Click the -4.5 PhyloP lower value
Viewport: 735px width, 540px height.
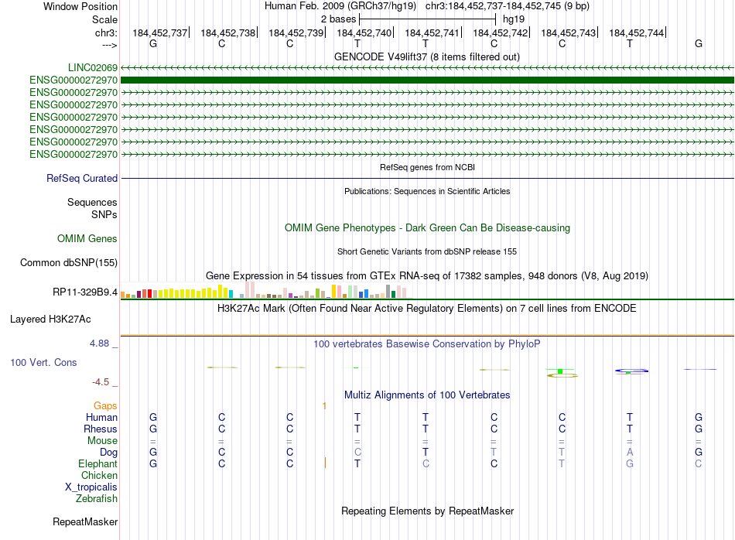(101, 382)
